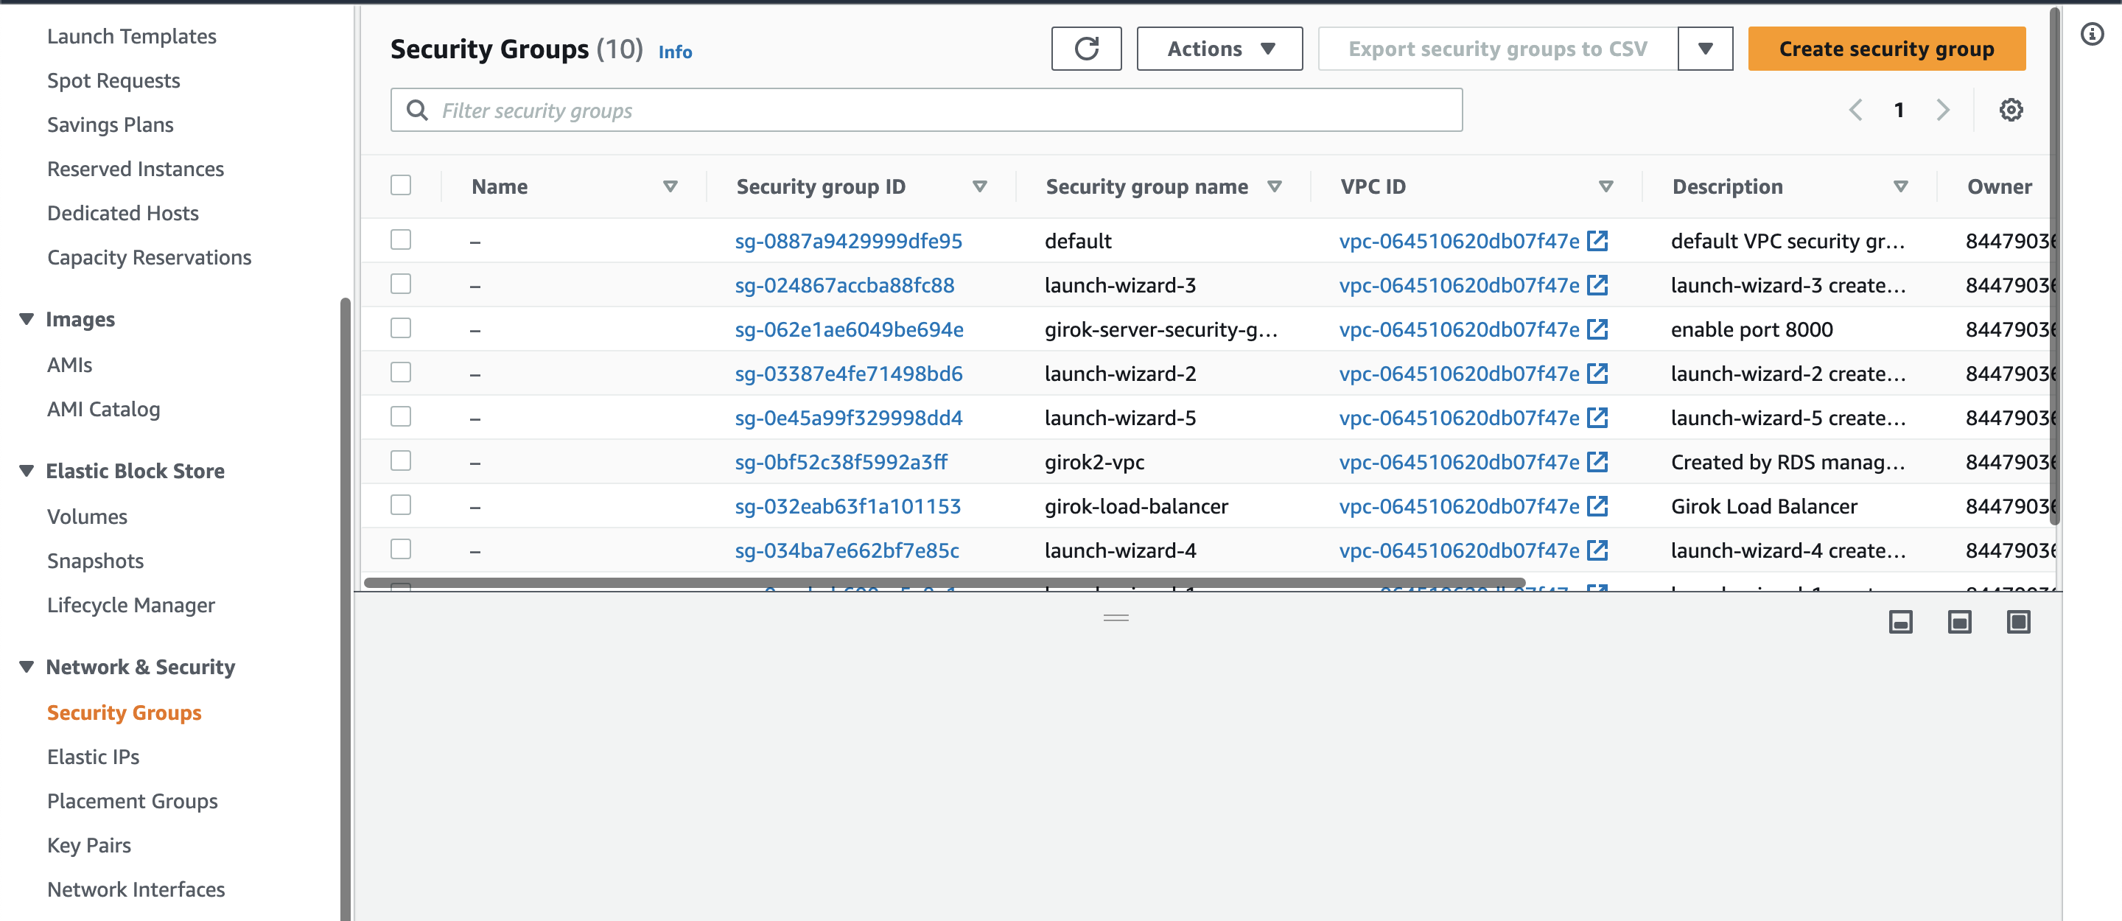Click the search magnifier in the filter field
The width and height of the screenshot is (2122, 921).
(x=417, y=110)
